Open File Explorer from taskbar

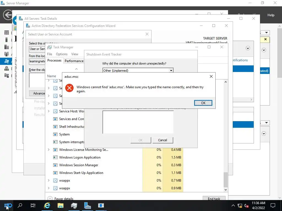pyautogui.click(x=60, y=206)
